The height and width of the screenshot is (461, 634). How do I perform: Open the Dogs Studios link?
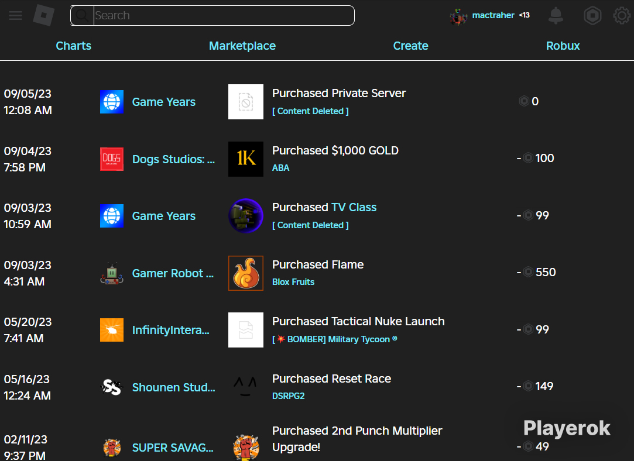pyautogui.click(x=173, y=159)
